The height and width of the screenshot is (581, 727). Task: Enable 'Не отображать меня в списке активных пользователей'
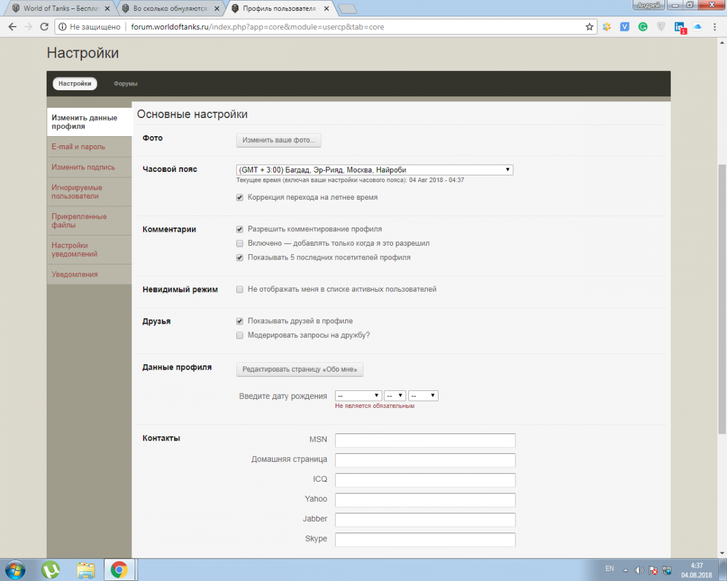click(240, 289)
